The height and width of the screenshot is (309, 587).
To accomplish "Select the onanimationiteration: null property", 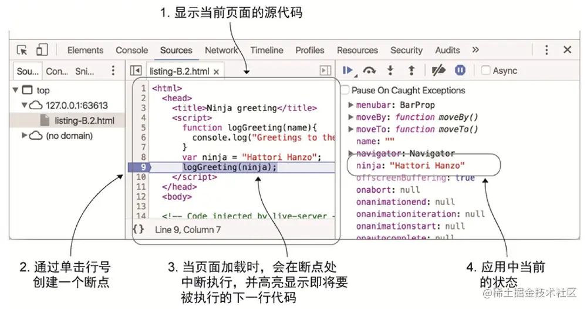I will pyautogui.click(x=420, y=214).
